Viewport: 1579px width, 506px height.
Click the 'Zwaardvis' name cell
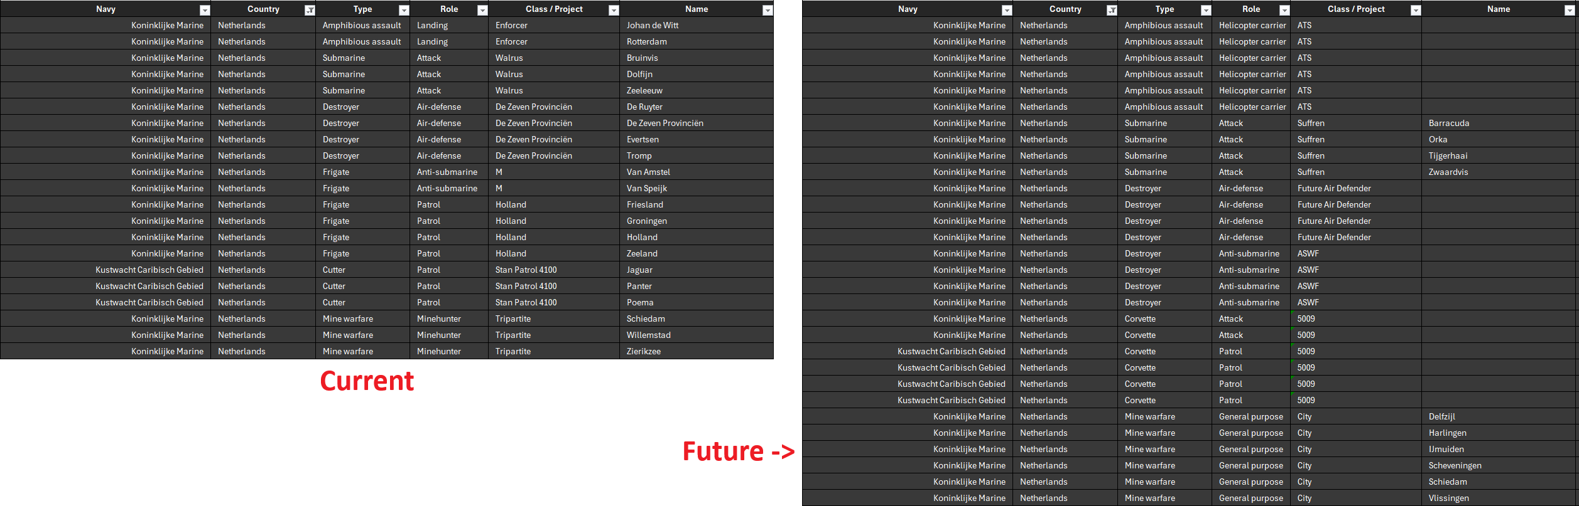coord(1499,172)
